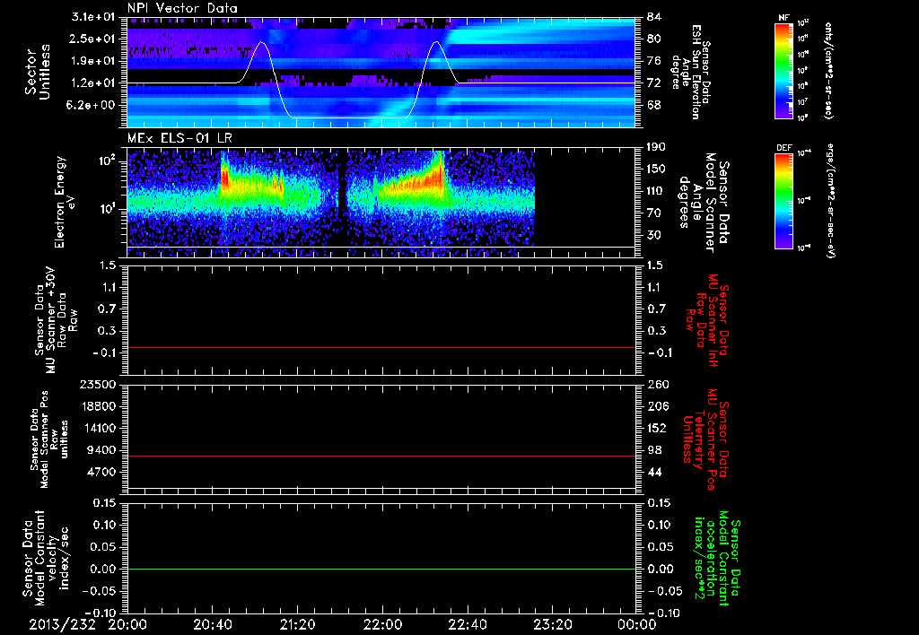The height and width of the screenshot is (635, 919).
Task: Click the 3.1e+01 sector tick label
Action: click(x=93, y=16)
